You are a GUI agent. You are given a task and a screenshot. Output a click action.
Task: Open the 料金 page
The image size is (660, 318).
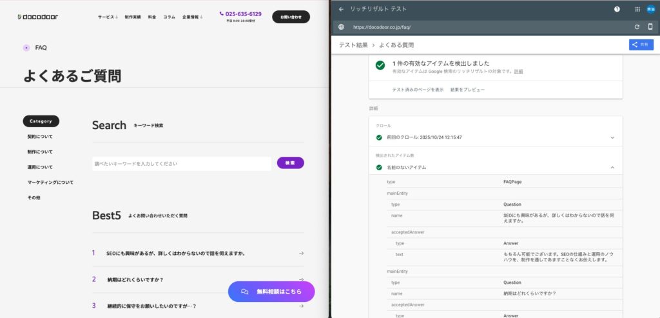tap(152, 17)
